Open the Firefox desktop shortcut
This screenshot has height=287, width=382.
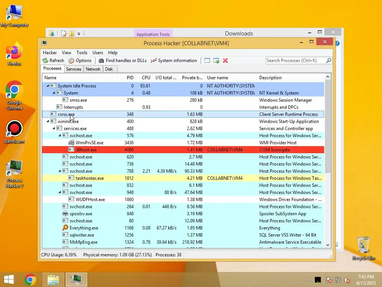14,54
